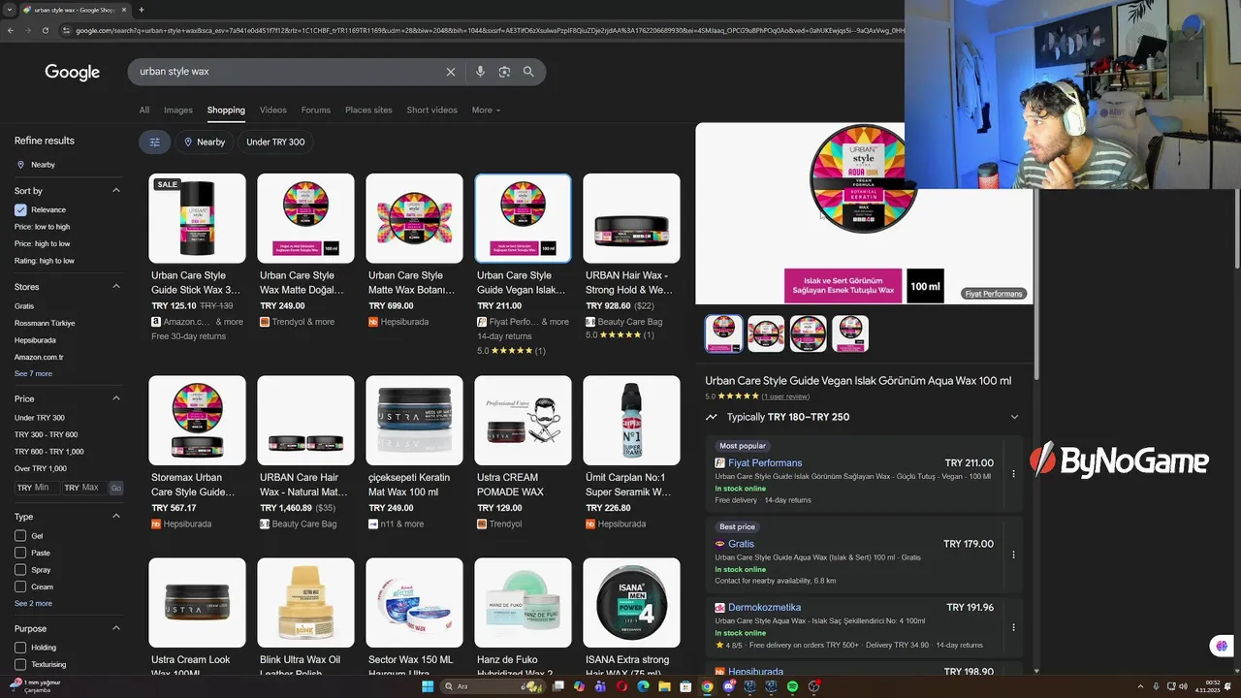Collapse the Price section
The height and width of the screenshot is (698, 1241).
click(116, 398)
